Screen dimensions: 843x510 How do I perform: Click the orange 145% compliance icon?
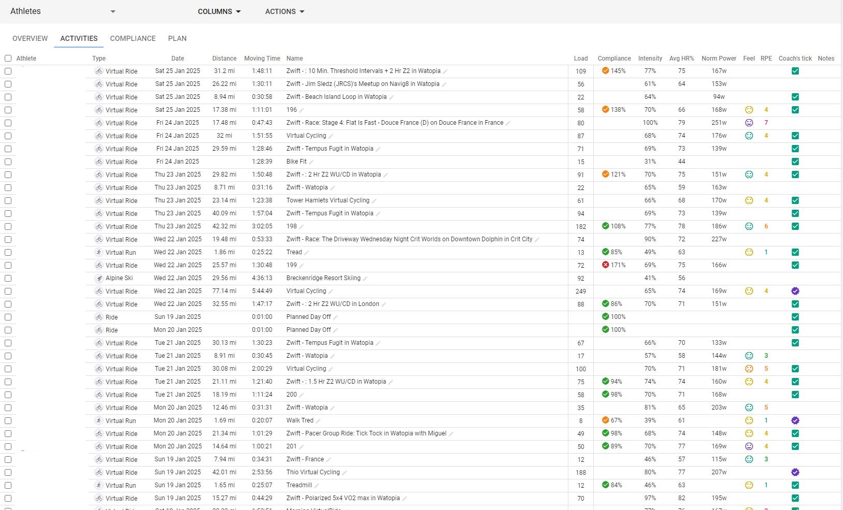click(605, 70)
